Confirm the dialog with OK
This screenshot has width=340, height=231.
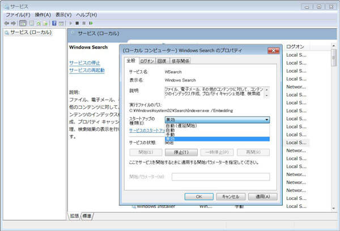199,197
